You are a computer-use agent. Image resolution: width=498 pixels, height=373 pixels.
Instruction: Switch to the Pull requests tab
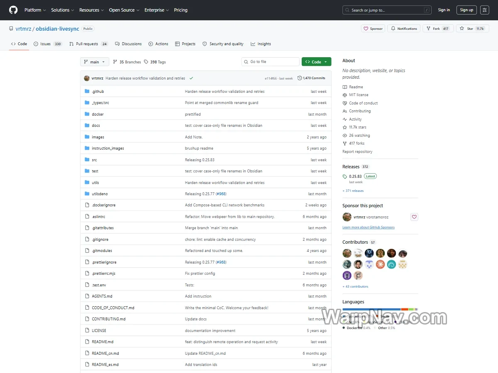[88, 44]
